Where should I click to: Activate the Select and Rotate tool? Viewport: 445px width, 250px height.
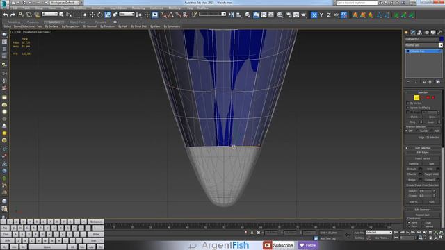point(99,15)
